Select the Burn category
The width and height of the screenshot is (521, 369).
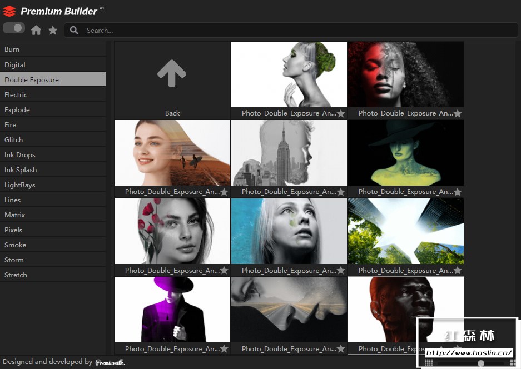pos(53,49)
